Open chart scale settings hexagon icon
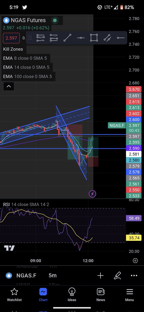Viewport: 144px width, 312px height. point(135,261)
